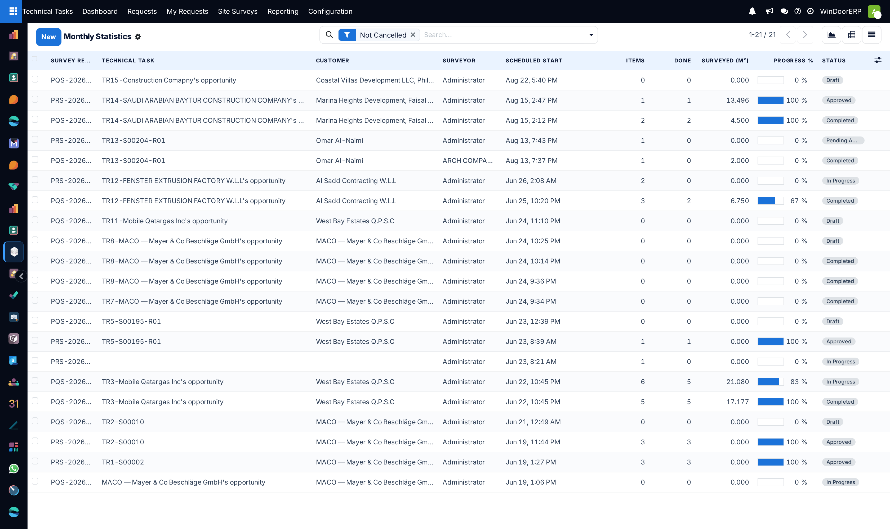Switch to graph view
This screenshot has width=890, height=529.
(x=831, y=35)
